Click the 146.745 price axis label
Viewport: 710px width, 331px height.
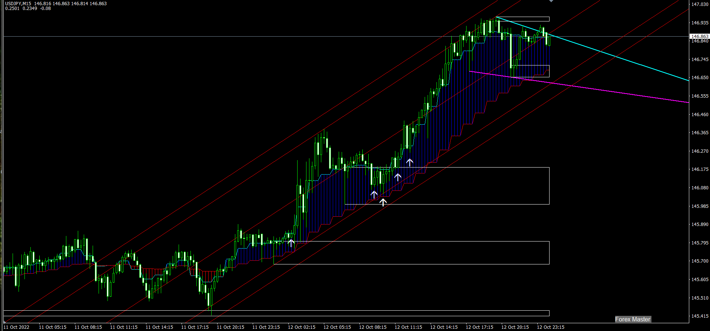[700, 60]
